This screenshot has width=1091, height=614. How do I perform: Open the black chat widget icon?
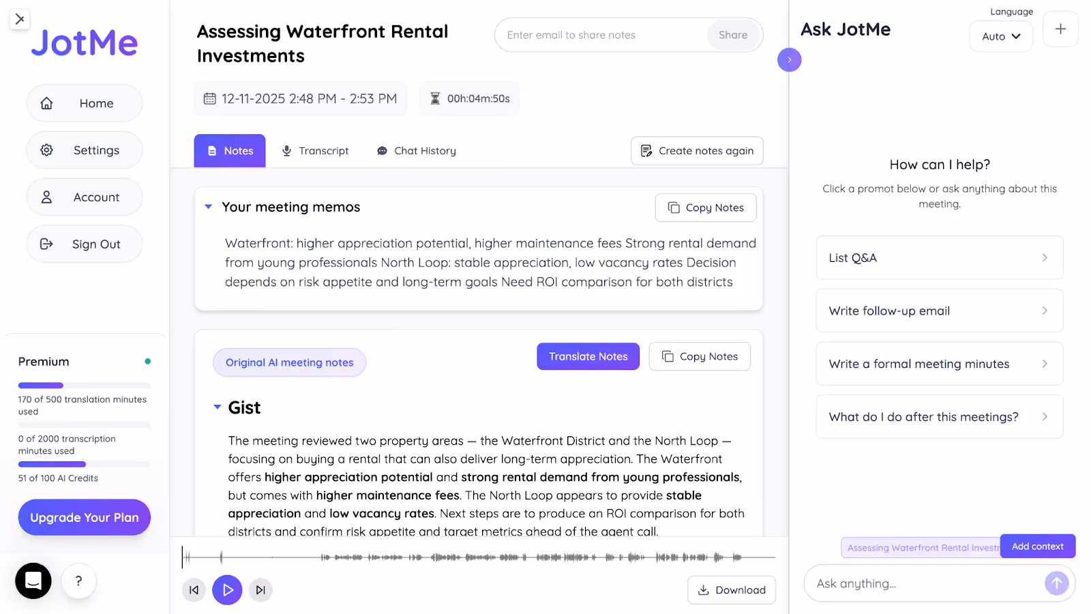[x=33, y=581]
